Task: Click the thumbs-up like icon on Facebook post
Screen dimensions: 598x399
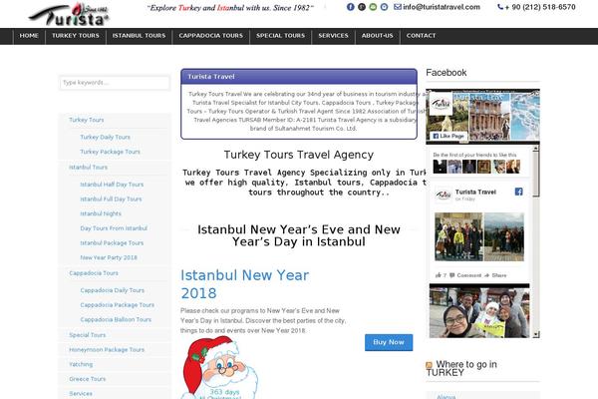Action: (x=439, y=275)
